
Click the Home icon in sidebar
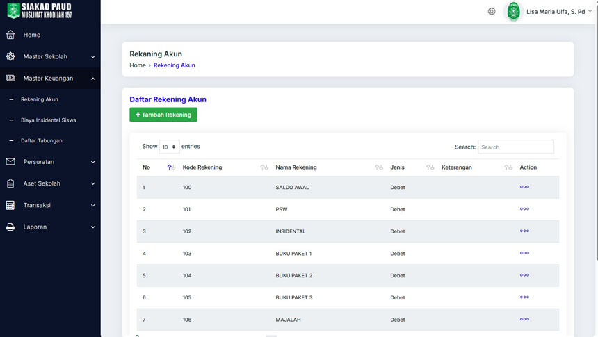[x=10, y=35]
